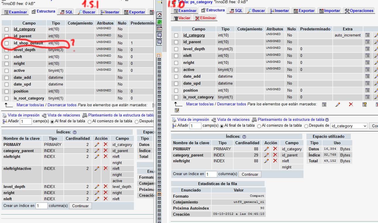Click the id_shop_default field name in left panel
This screenshot has height=223, width=378.
point(28,43)
